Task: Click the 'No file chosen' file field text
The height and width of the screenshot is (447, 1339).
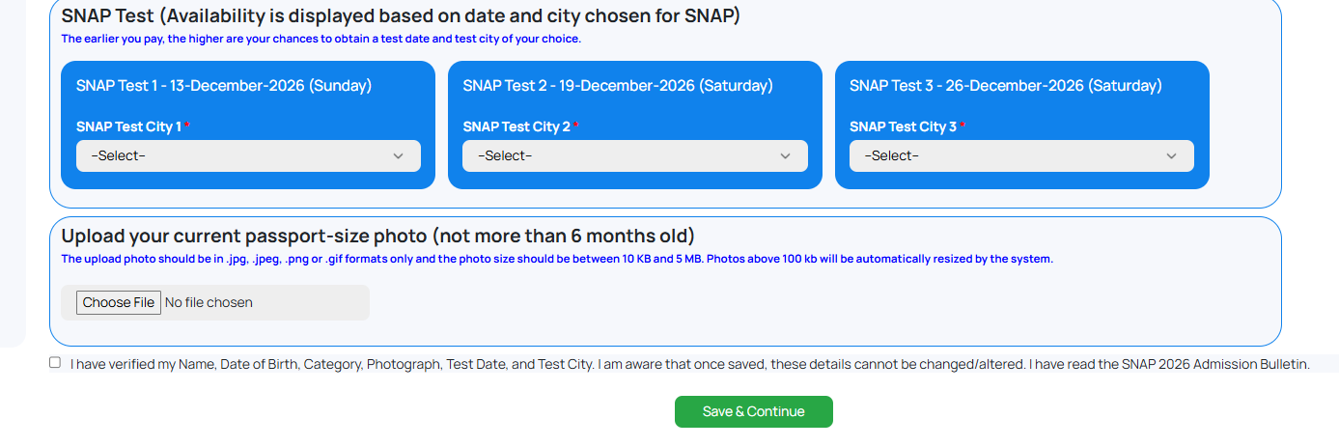Action: 209,302
